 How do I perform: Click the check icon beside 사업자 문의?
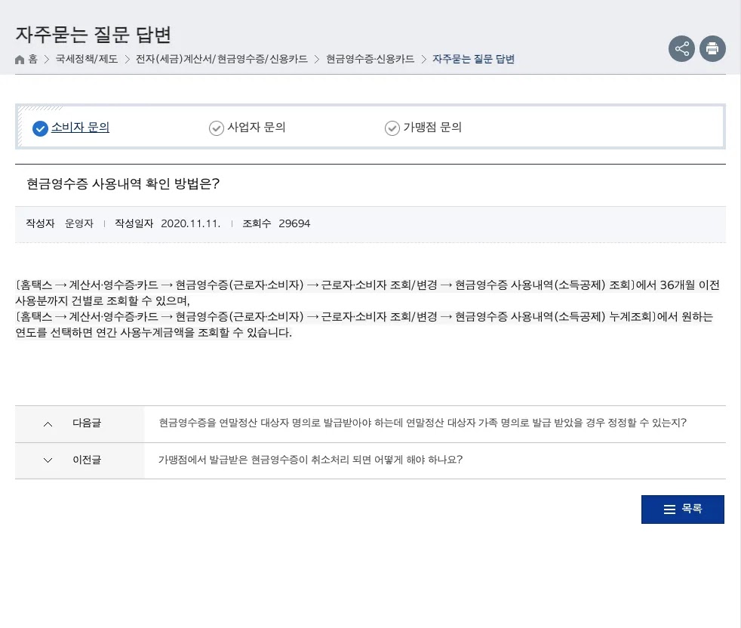(216, 128)
